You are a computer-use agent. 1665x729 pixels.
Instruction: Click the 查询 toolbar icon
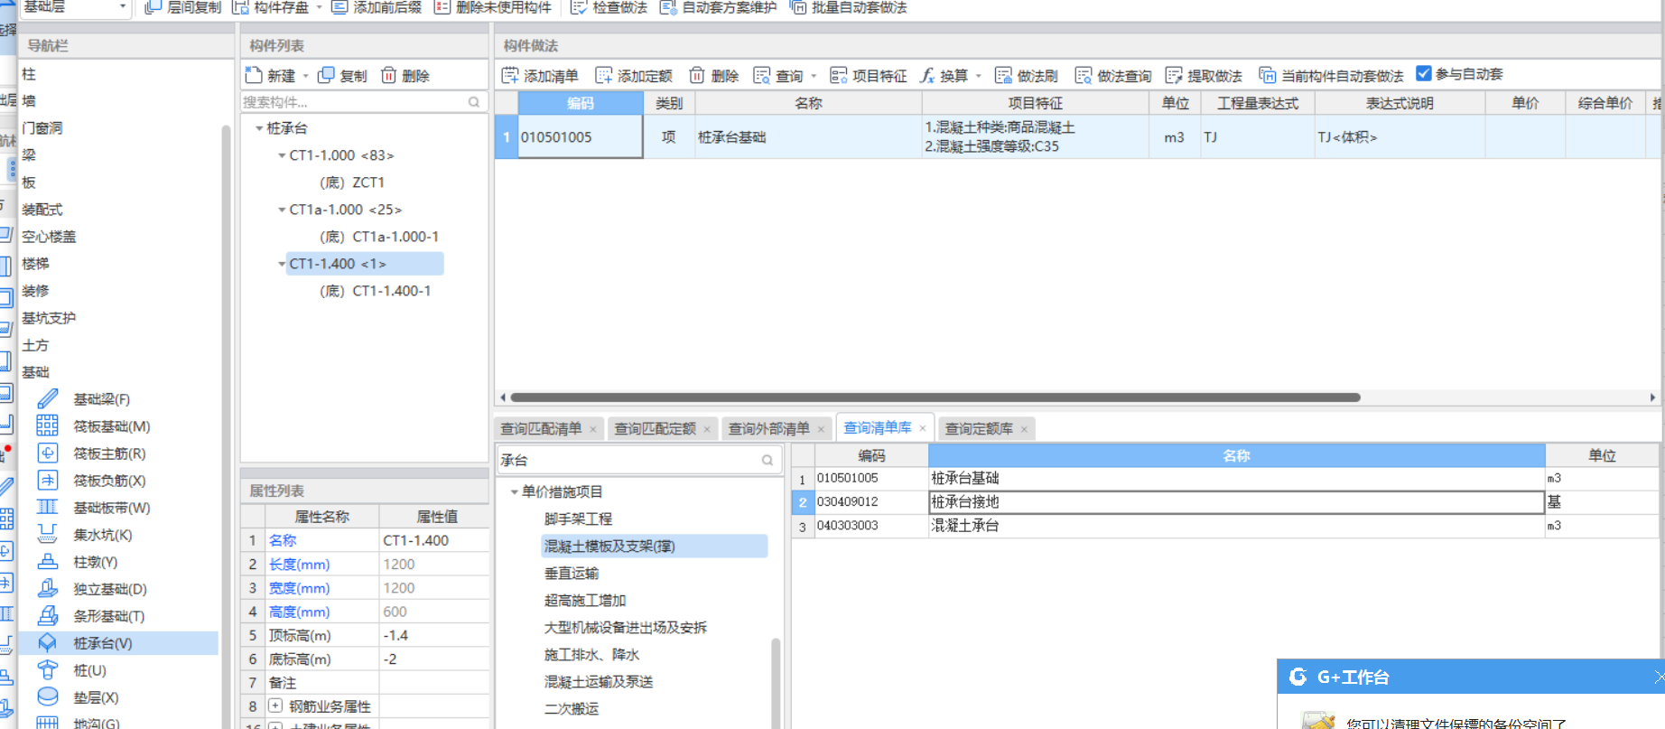tap(762, 75)
